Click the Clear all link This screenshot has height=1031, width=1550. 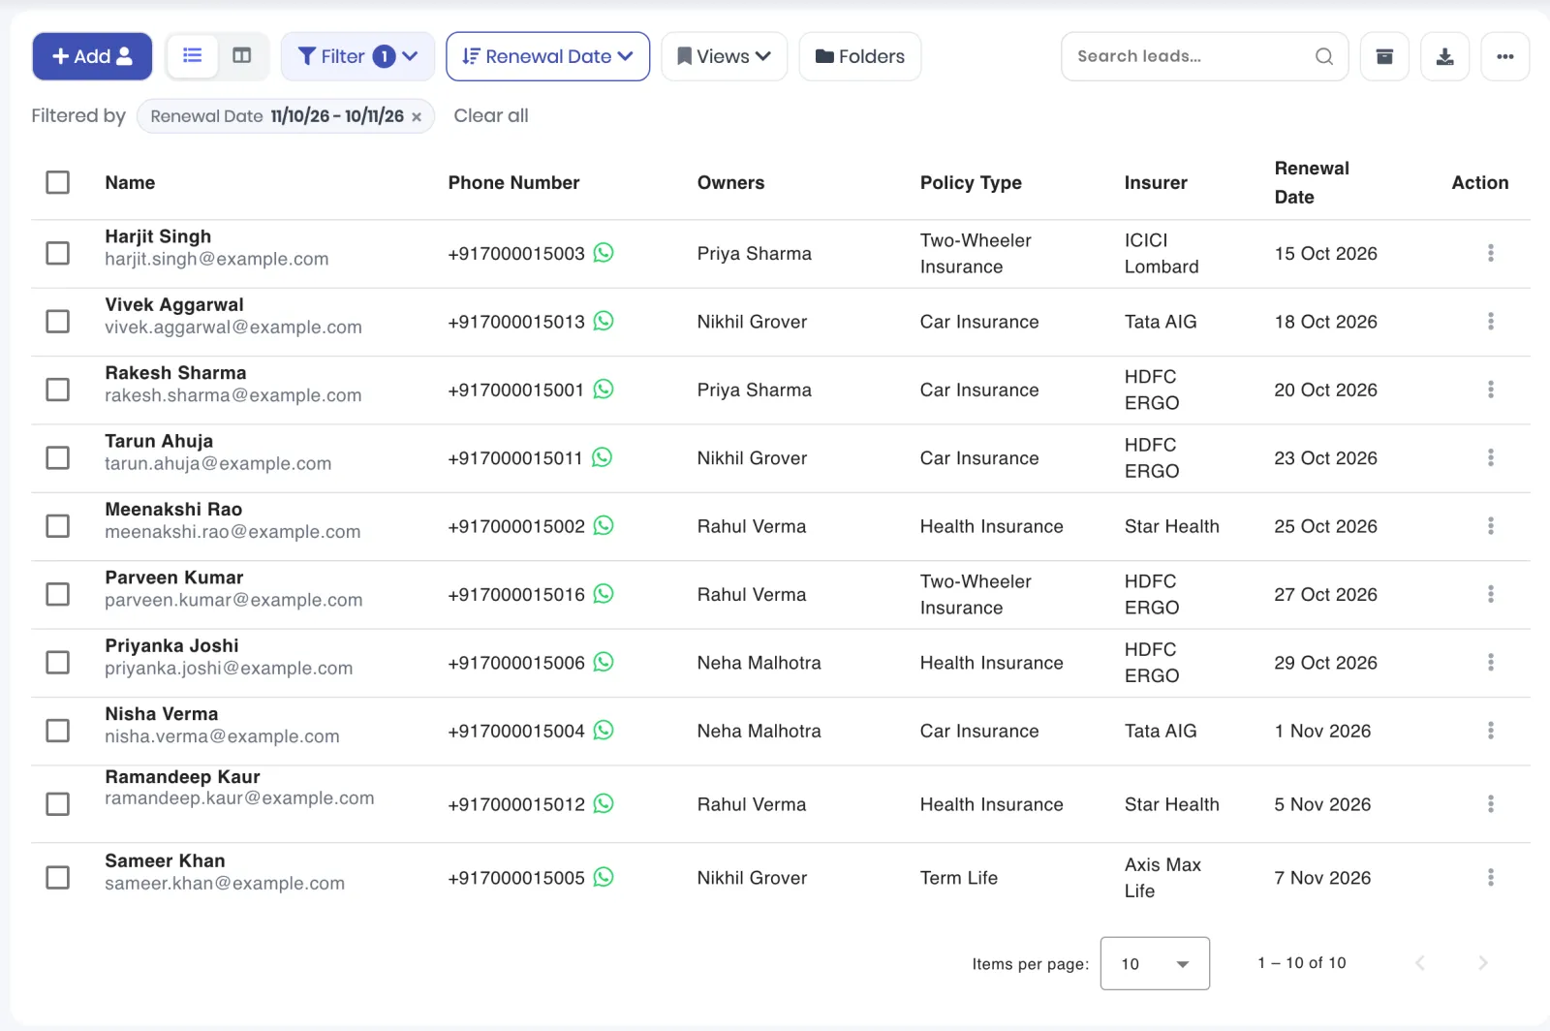click(x=491, y=115)
